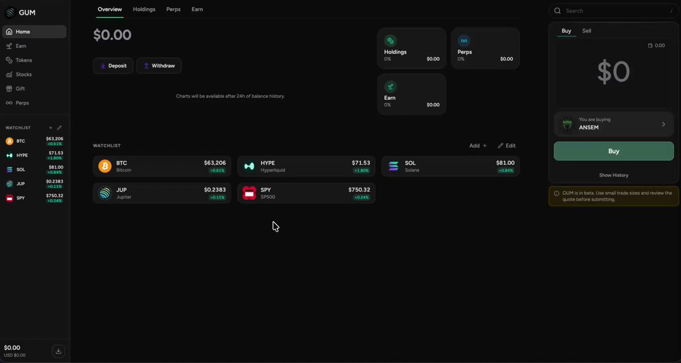Select the Buy tab in the trade panel
This screenshot has width=681, height=363.
coord(566,31)
